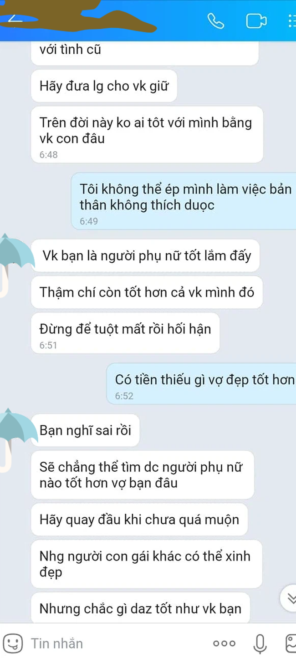Select the sent message 'Tôi không thể ép mình'
The width and height of the screenshot is (296, 658).
tap(184, 201)
